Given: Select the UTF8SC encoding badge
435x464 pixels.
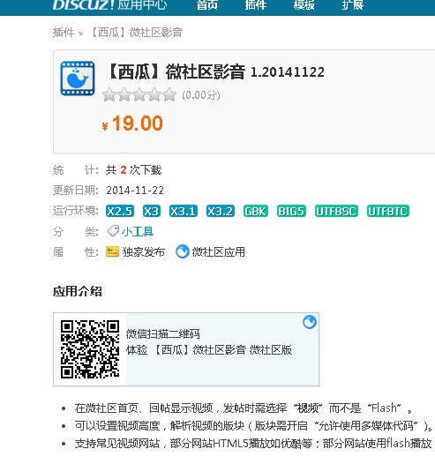Looking at the screenshot, I should pyautogui.click(x=336, y=211).
